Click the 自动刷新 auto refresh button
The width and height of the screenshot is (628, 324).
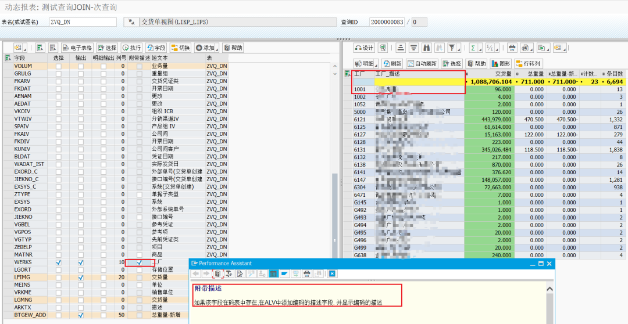[422, 64]
